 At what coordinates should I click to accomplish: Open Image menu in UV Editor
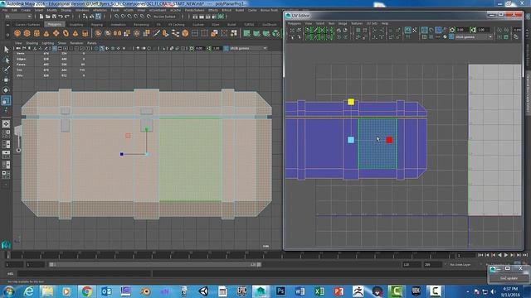click(343, 23)
